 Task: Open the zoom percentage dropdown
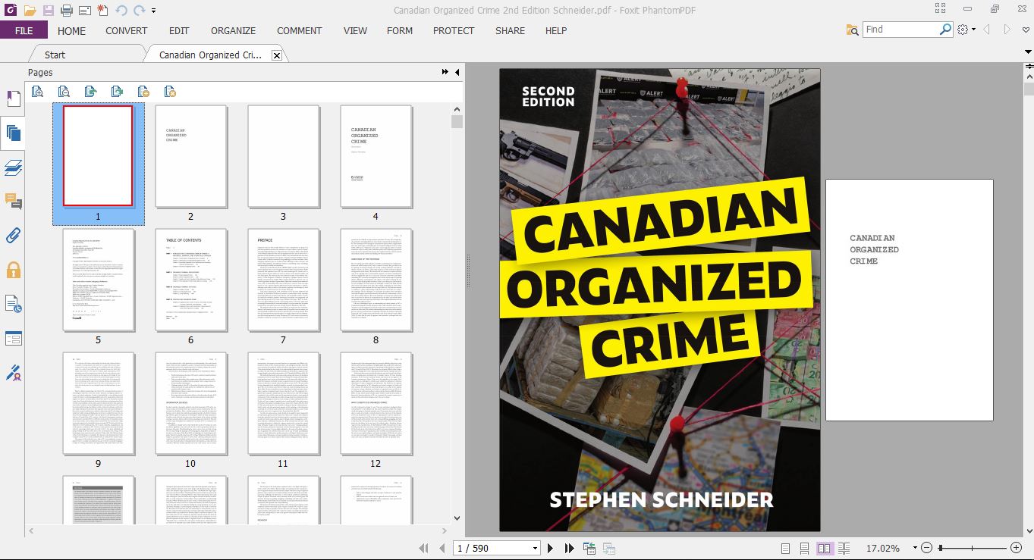[915, 548]
